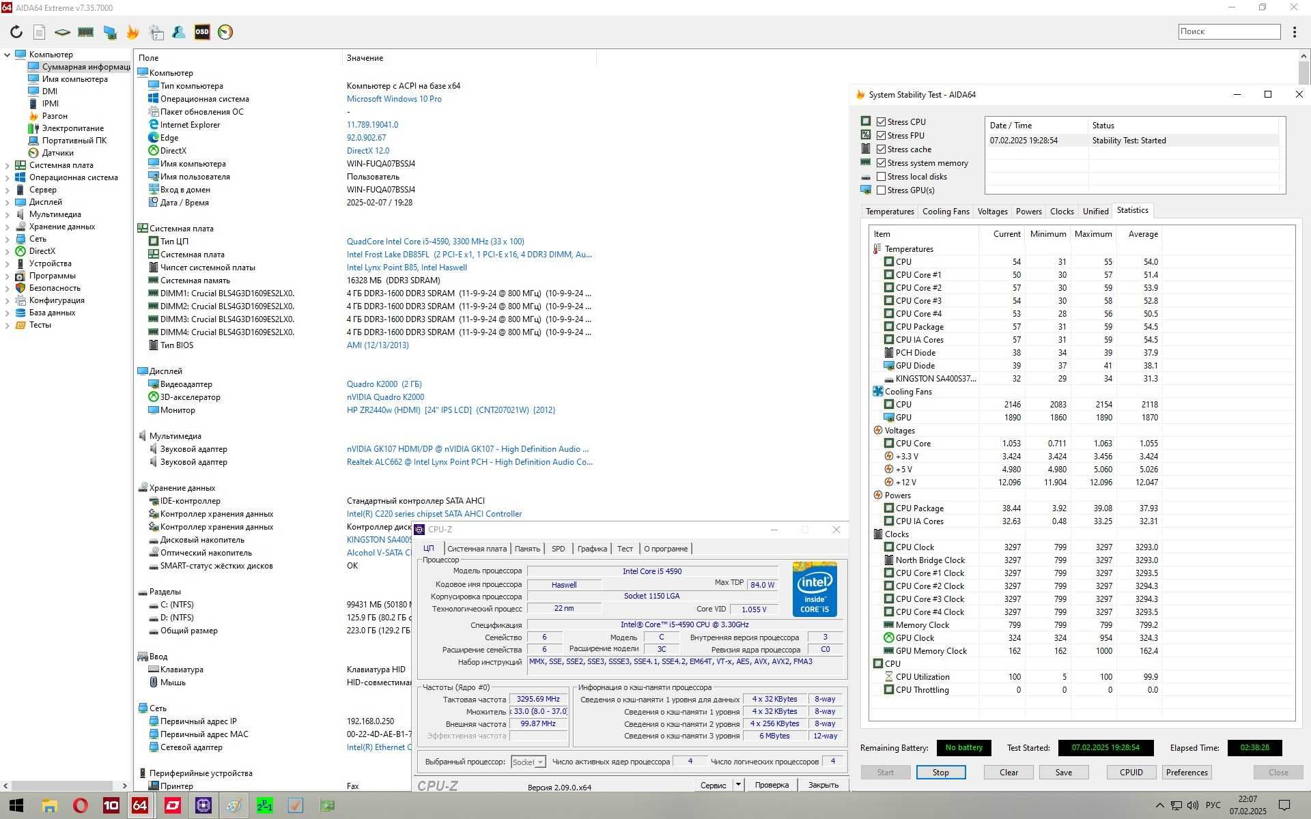Viewport: 1311px width, 819px height.
Task: Open CPUID from stability test
Action: click(x=1131, y=773)
